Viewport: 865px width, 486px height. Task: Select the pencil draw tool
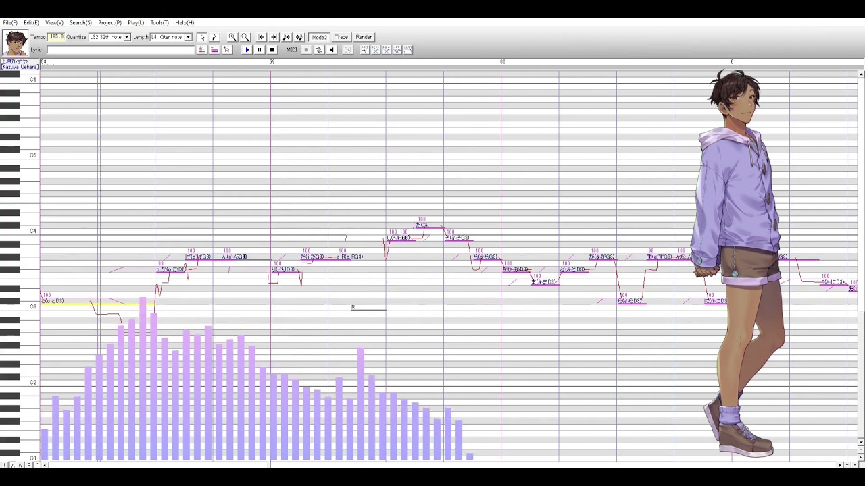pyautogui.click(x=214, y=37)
